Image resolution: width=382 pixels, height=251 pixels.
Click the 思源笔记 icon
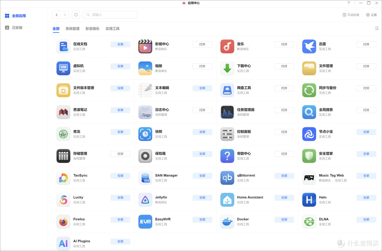63,112
